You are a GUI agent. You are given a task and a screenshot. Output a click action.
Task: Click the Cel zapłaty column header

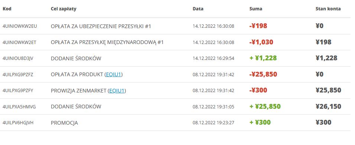63,9
